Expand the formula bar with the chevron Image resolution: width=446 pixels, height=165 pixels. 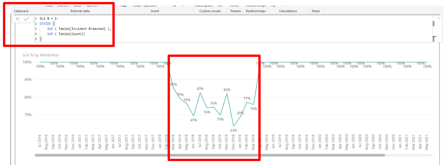tap(439, 19)
